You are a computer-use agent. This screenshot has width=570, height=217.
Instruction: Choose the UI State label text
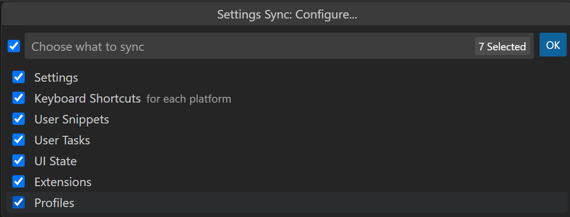tap(56, 161)
